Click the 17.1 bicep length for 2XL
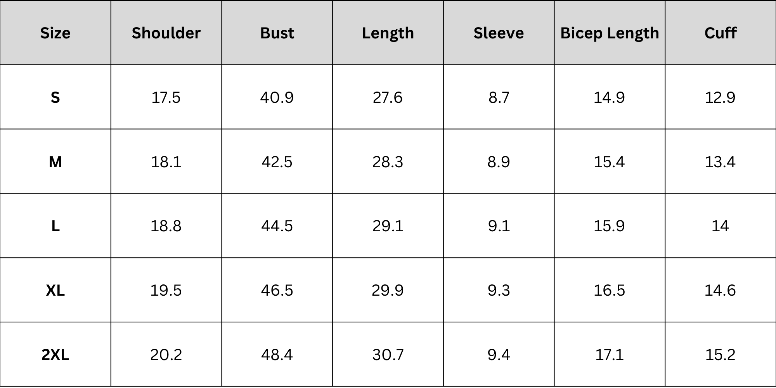 [610, 355]
